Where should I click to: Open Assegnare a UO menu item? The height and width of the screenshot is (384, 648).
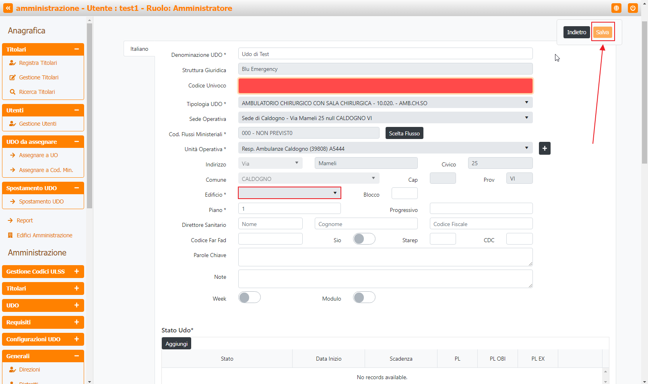[38, 155]
